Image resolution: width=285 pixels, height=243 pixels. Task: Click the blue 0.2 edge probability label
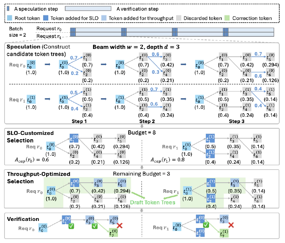point(75,73)
